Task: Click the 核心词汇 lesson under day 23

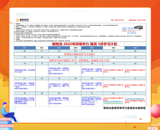Action: 59,86
